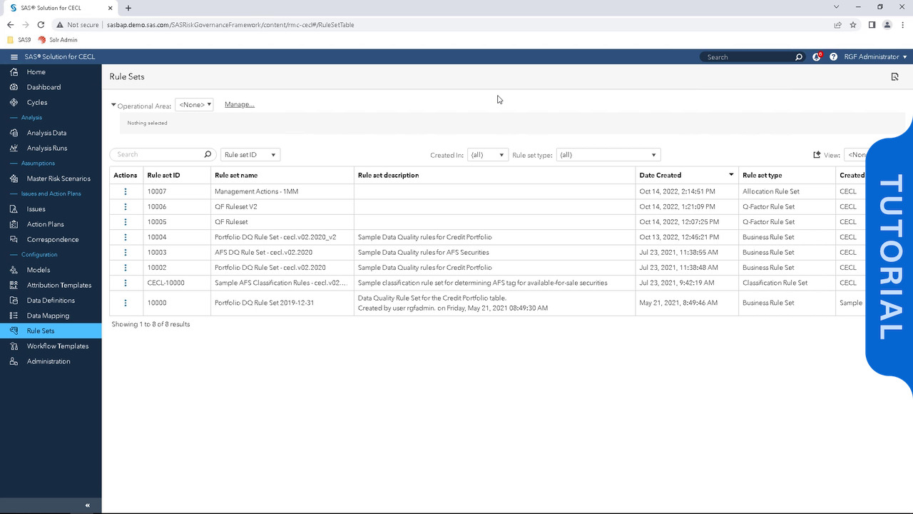Click the Rule Sets page top-right document icon
The height and width of the screenshot is (514, 913).
tap(894, 77)
